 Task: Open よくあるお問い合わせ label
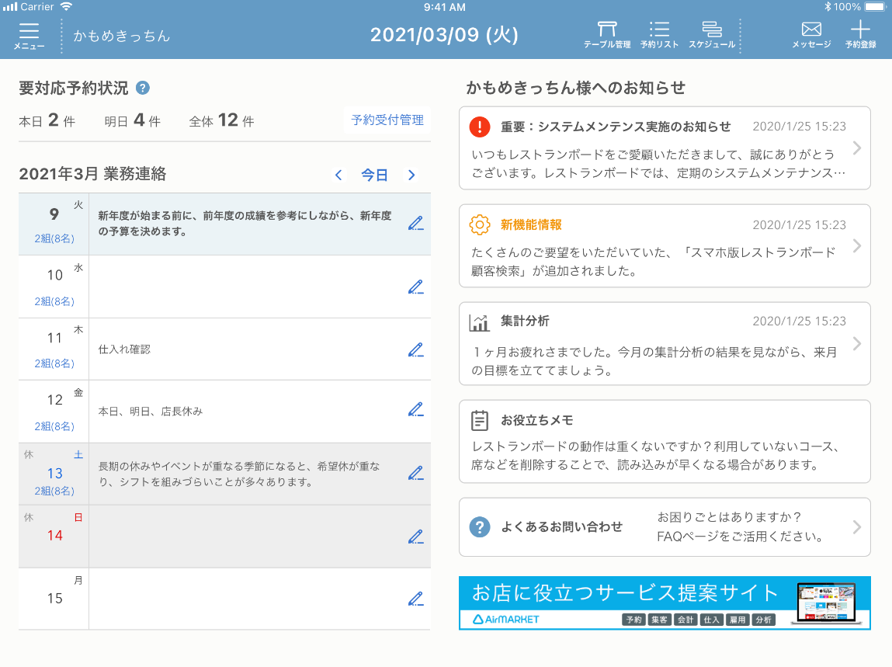[x=561, y=527]
